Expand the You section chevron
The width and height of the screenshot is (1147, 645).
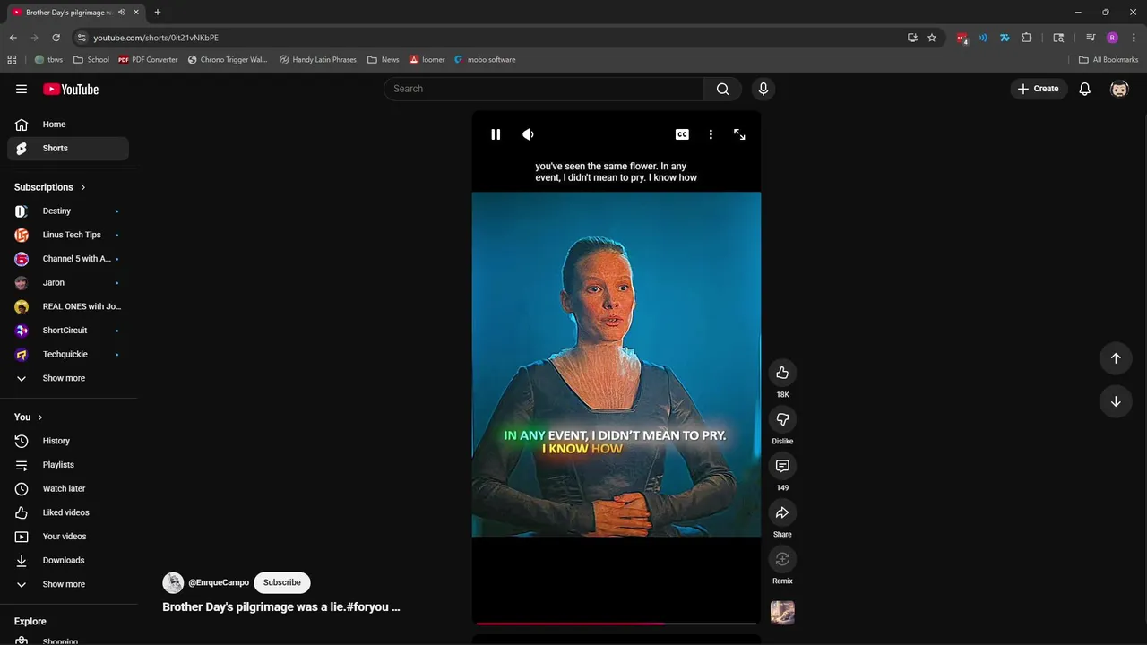[x=39, y=417]
